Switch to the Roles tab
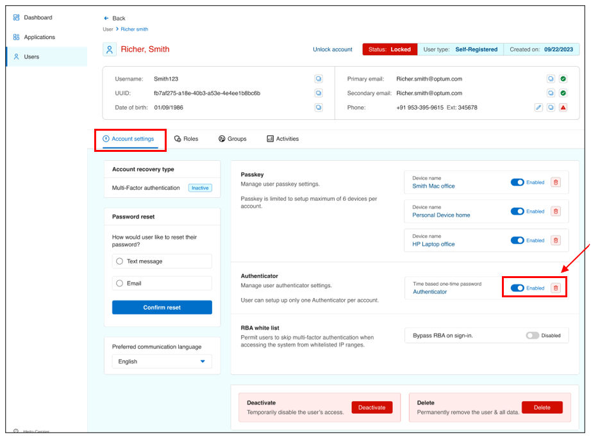 pos(186,139)
